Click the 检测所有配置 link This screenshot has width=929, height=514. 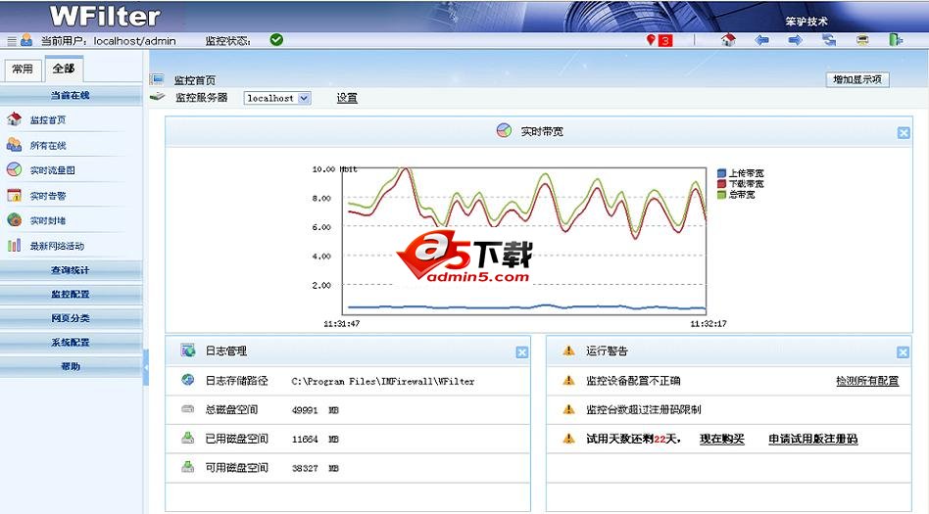coord(867,381)
